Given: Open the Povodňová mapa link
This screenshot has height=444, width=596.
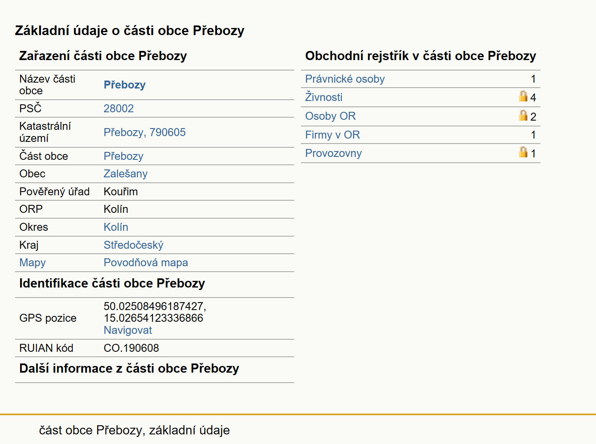Looking at the screenshot, I should click(145, 262).
